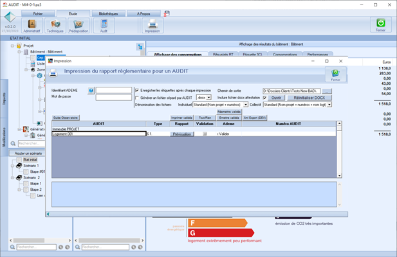Click the next result round button in the bottom-middle search bar

(140, 247)
